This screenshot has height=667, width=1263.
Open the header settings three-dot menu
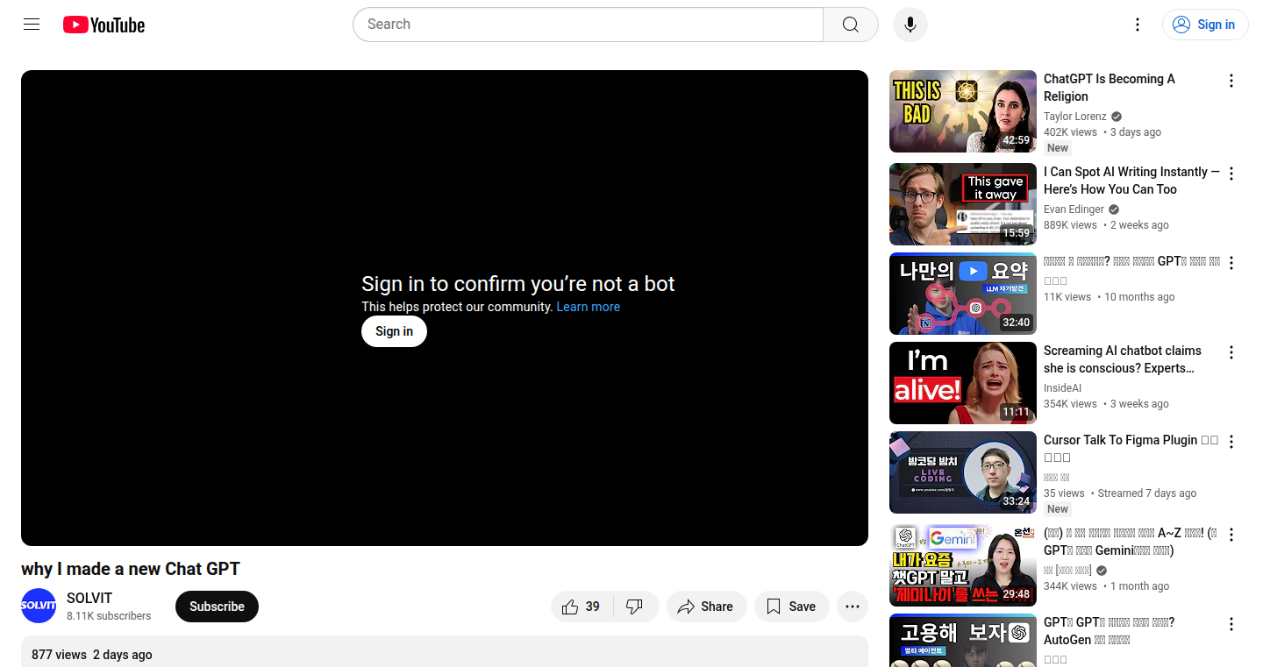tap(1138, 25)
